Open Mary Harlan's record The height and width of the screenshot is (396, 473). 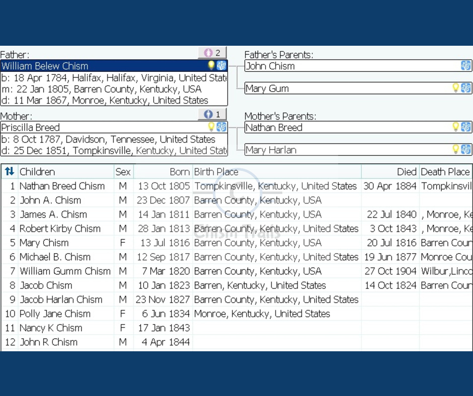[302, 149]
